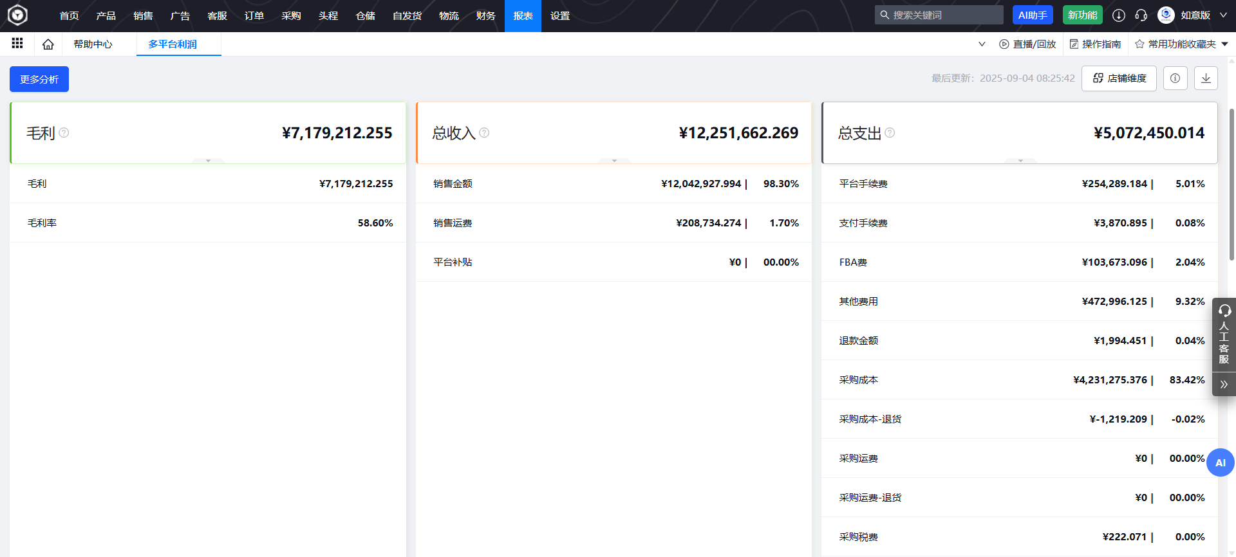Open the 财务 menu
This screenshot has width=1236, height=557.
(x=485, y=16)
